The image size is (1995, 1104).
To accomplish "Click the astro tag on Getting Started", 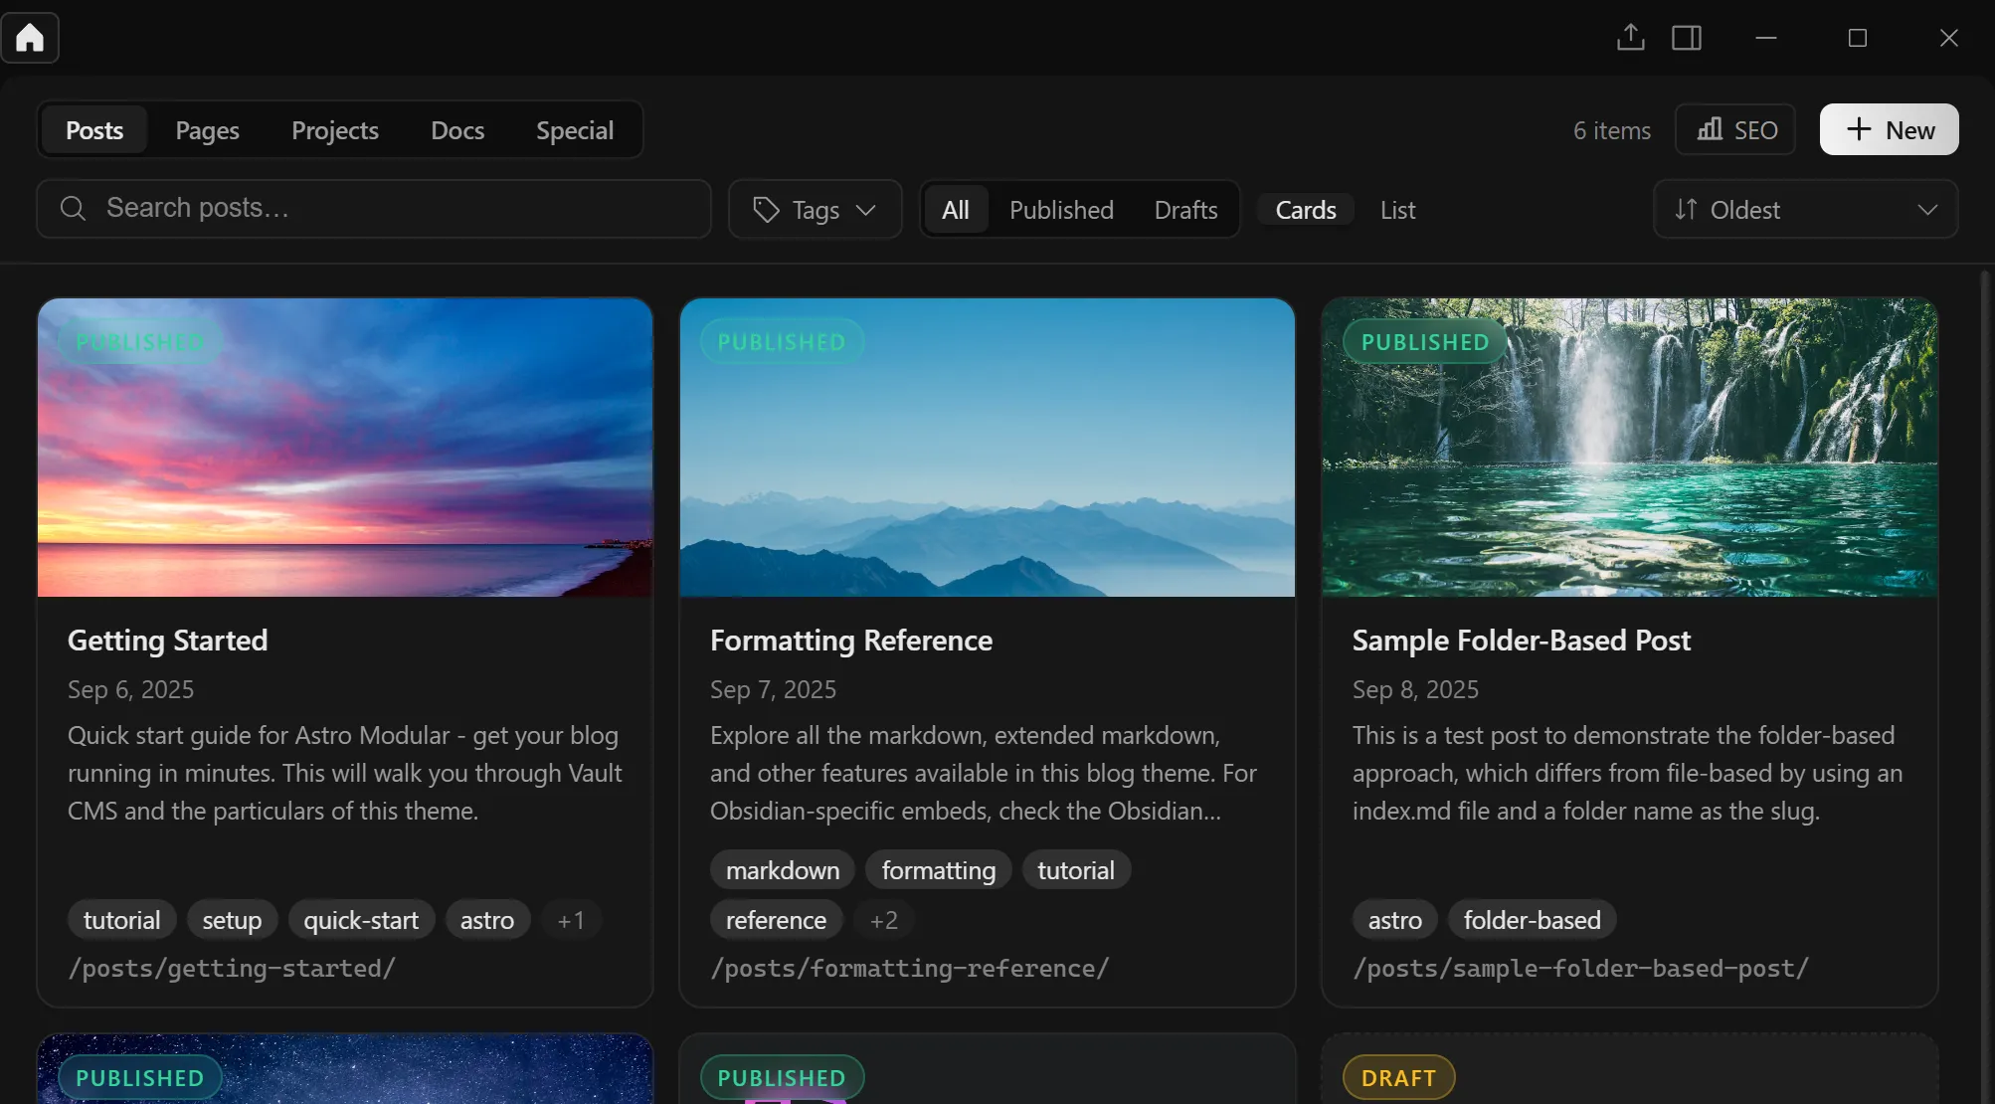I will click(x=487, y=920).
